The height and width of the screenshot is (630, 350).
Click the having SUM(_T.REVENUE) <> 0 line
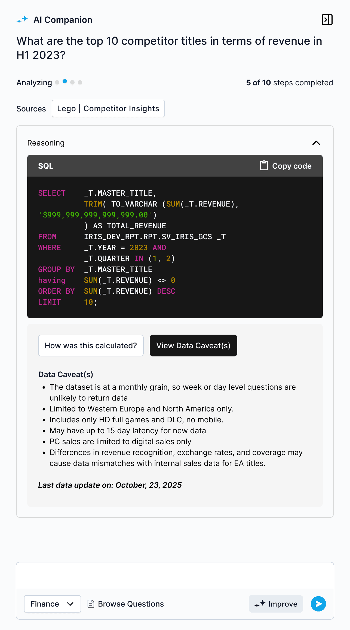click(107, 280)
